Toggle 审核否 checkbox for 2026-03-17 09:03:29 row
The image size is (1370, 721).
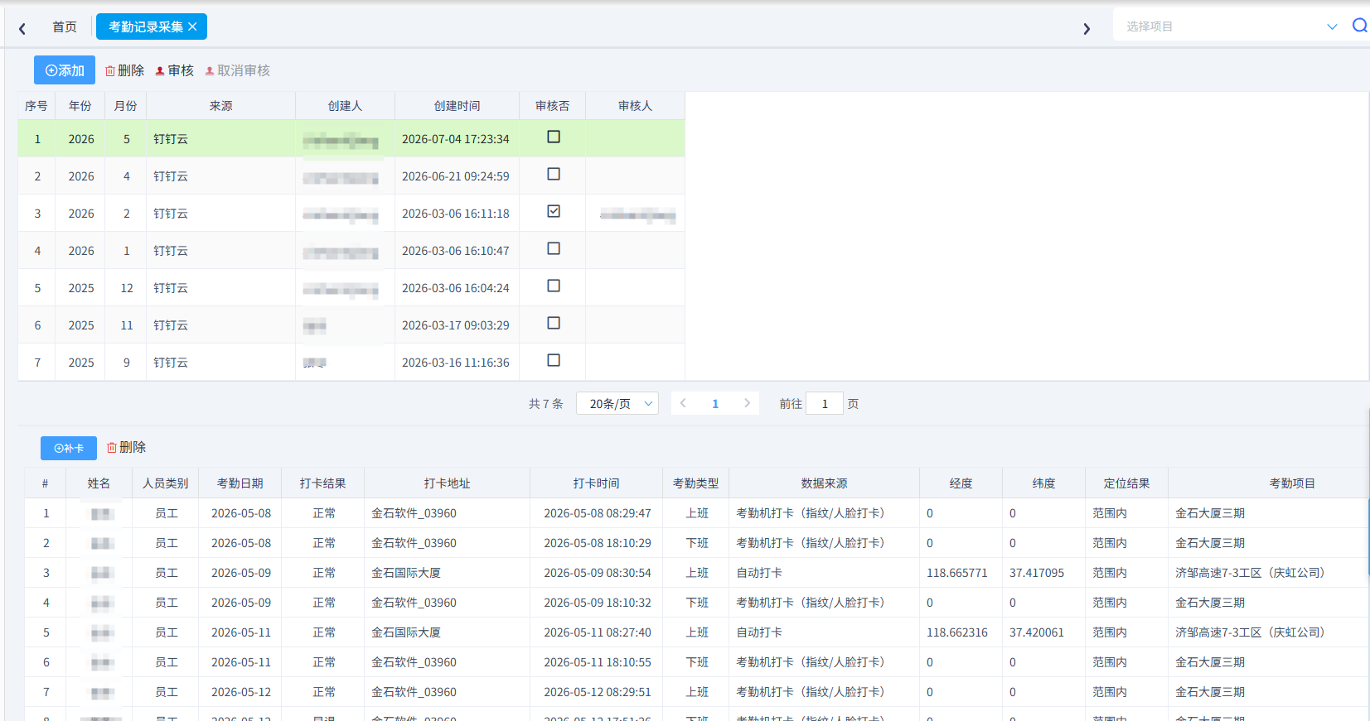coord(554,323)
